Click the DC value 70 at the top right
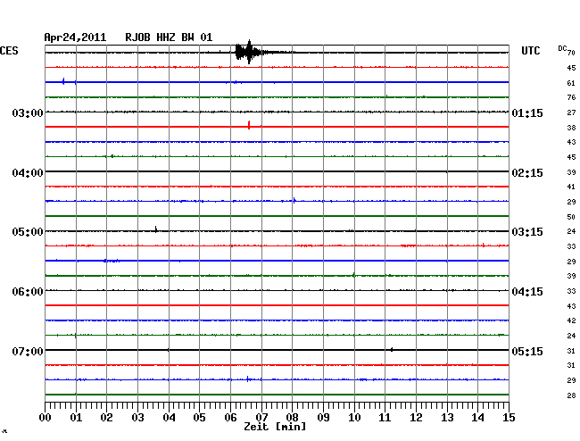Viewport: 580px width, 441px height. pos(571,53)
